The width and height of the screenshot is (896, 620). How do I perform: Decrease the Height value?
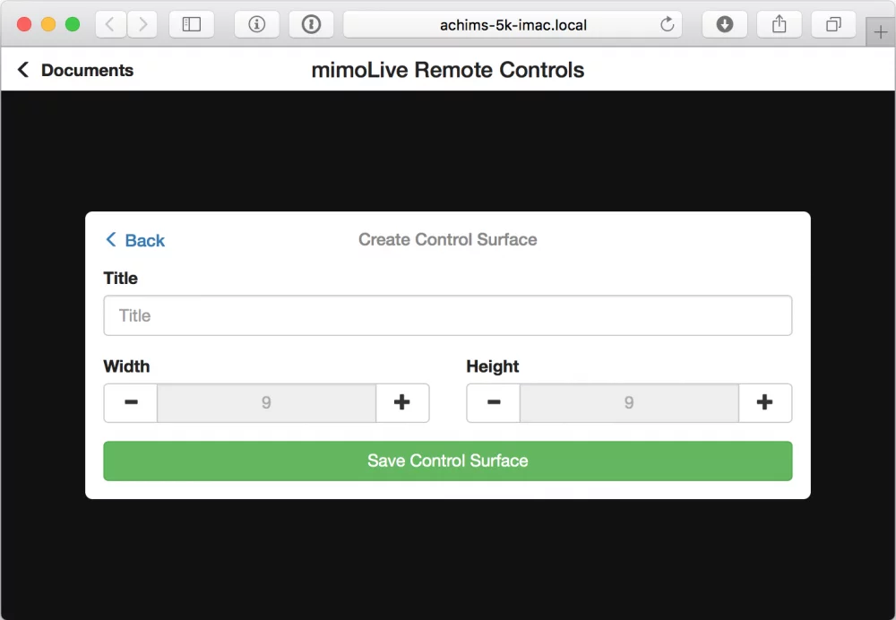pyautogui.click(x=494, y=403)
